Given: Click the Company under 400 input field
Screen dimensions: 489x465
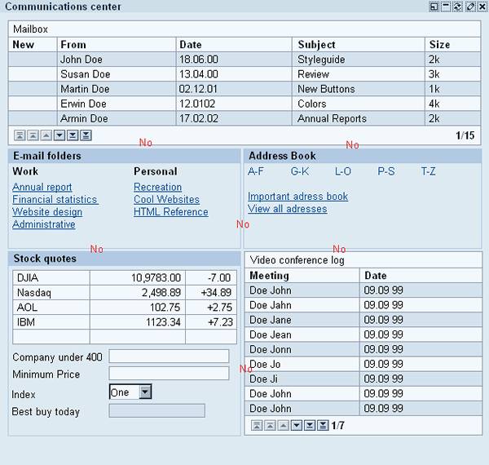Looking at the screenshot, I should 169,356.
